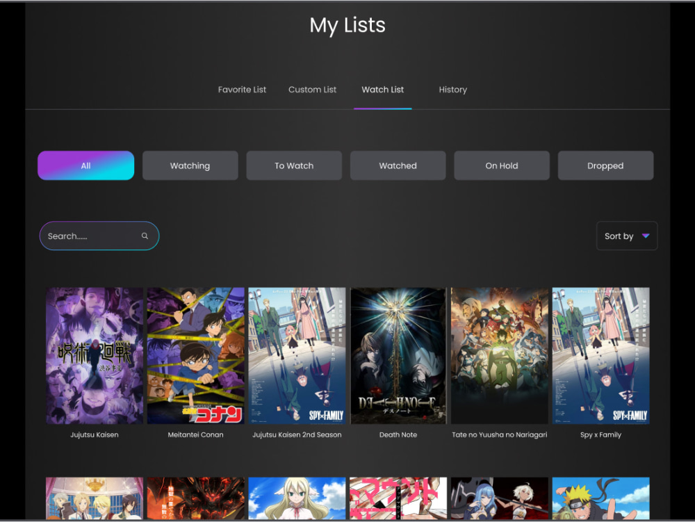Viewport: 695px width, 522px height.
Task: Select the To Watch filter
Action: [293, 165]
